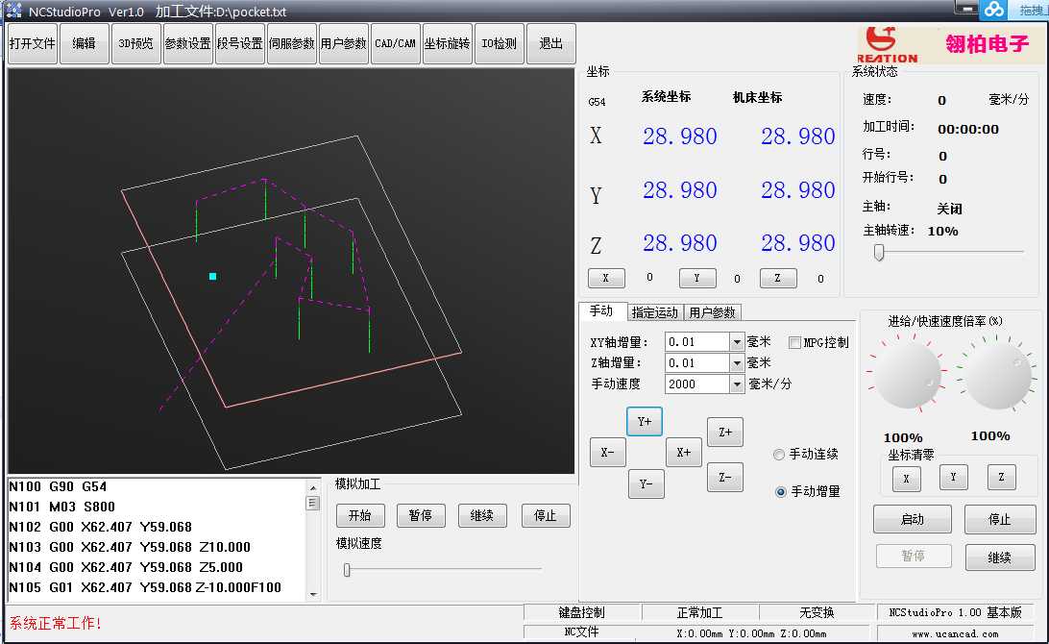This screenshot has height=644, width=1049.
Task: Click 退出 to exit
Action: pos(551,43)
